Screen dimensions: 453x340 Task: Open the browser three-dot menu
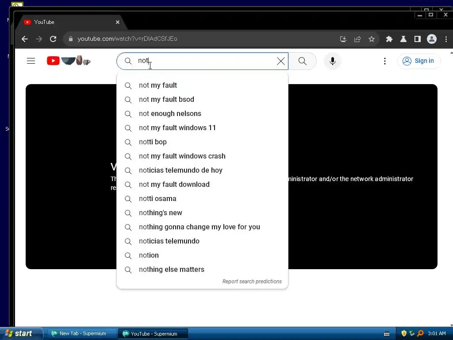[x=446, y=39]
